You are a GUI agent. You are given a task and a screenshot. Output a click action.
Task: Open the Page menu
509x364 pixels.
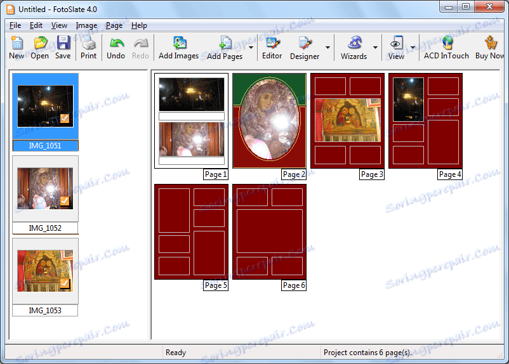[114, 25]
